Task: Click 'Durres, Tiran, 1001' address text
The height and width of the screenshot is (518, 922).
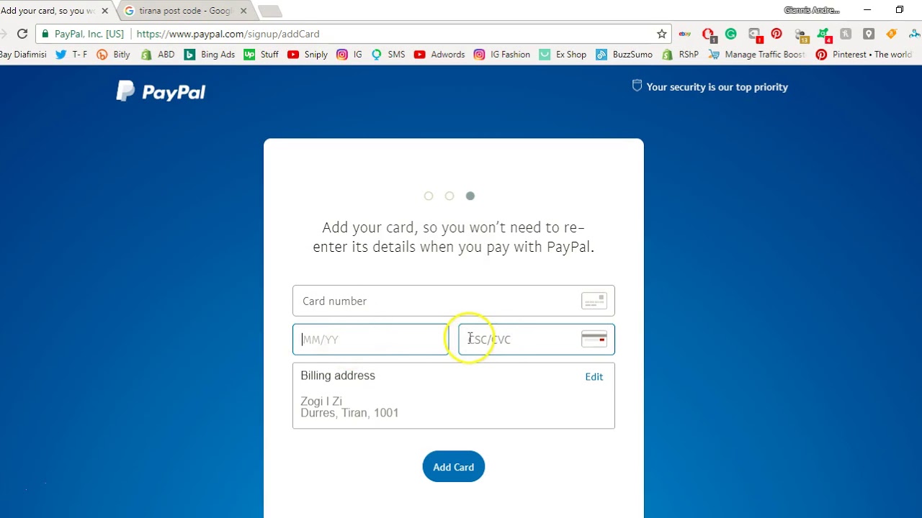Action: coord(349,413)
